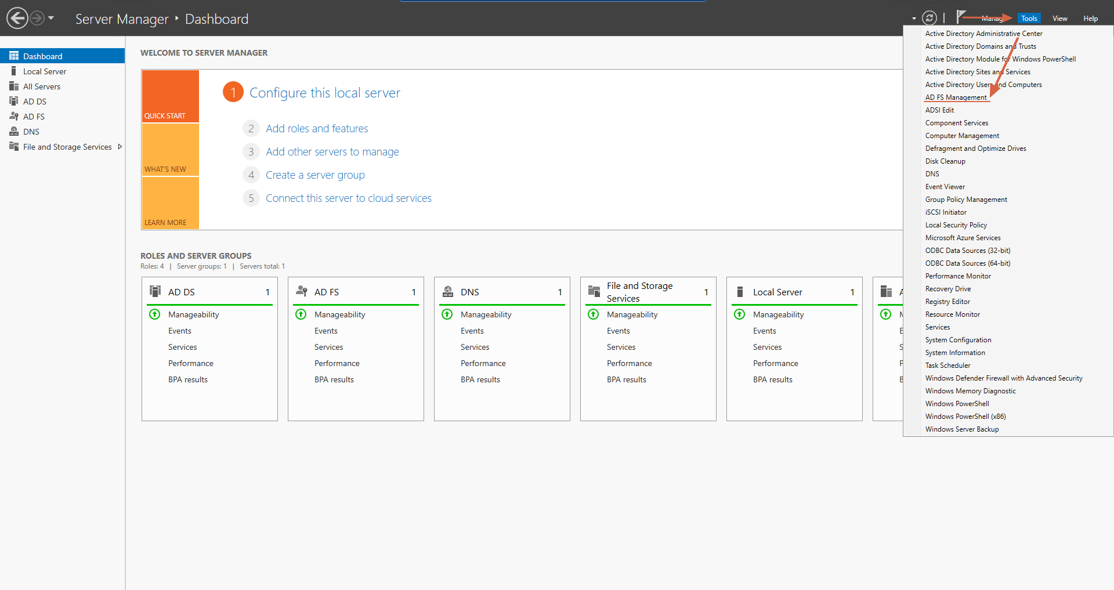Click the back navigation arrow
The width and height of the screenshot is (1114, 590).
(17, 18)
